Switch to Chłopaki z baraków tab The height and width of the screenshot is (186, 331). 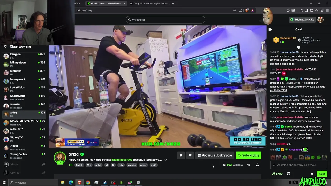(x=148, y=3)
